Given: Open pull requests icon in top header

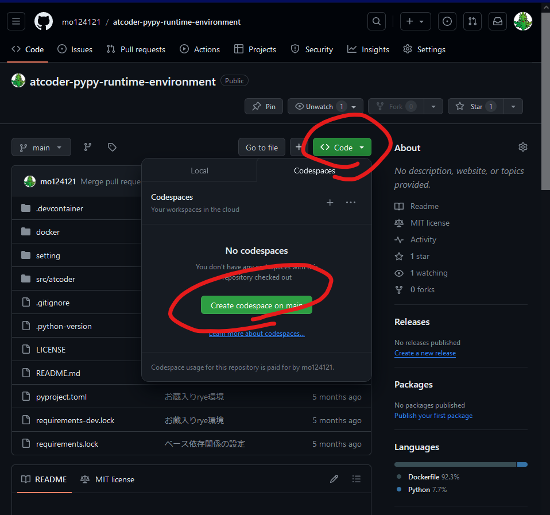Looking at the screenshot, I should (x=472, y=21).
